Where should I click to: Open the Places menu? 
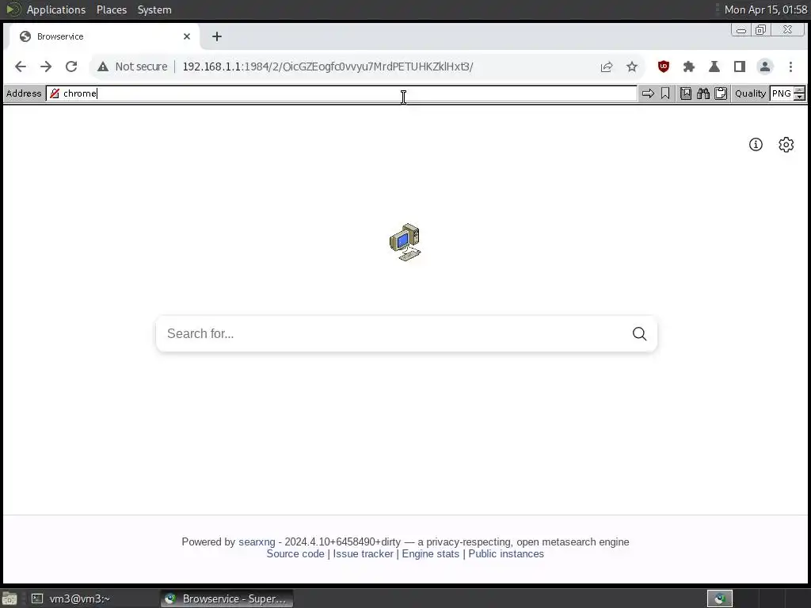coord(111,9)
